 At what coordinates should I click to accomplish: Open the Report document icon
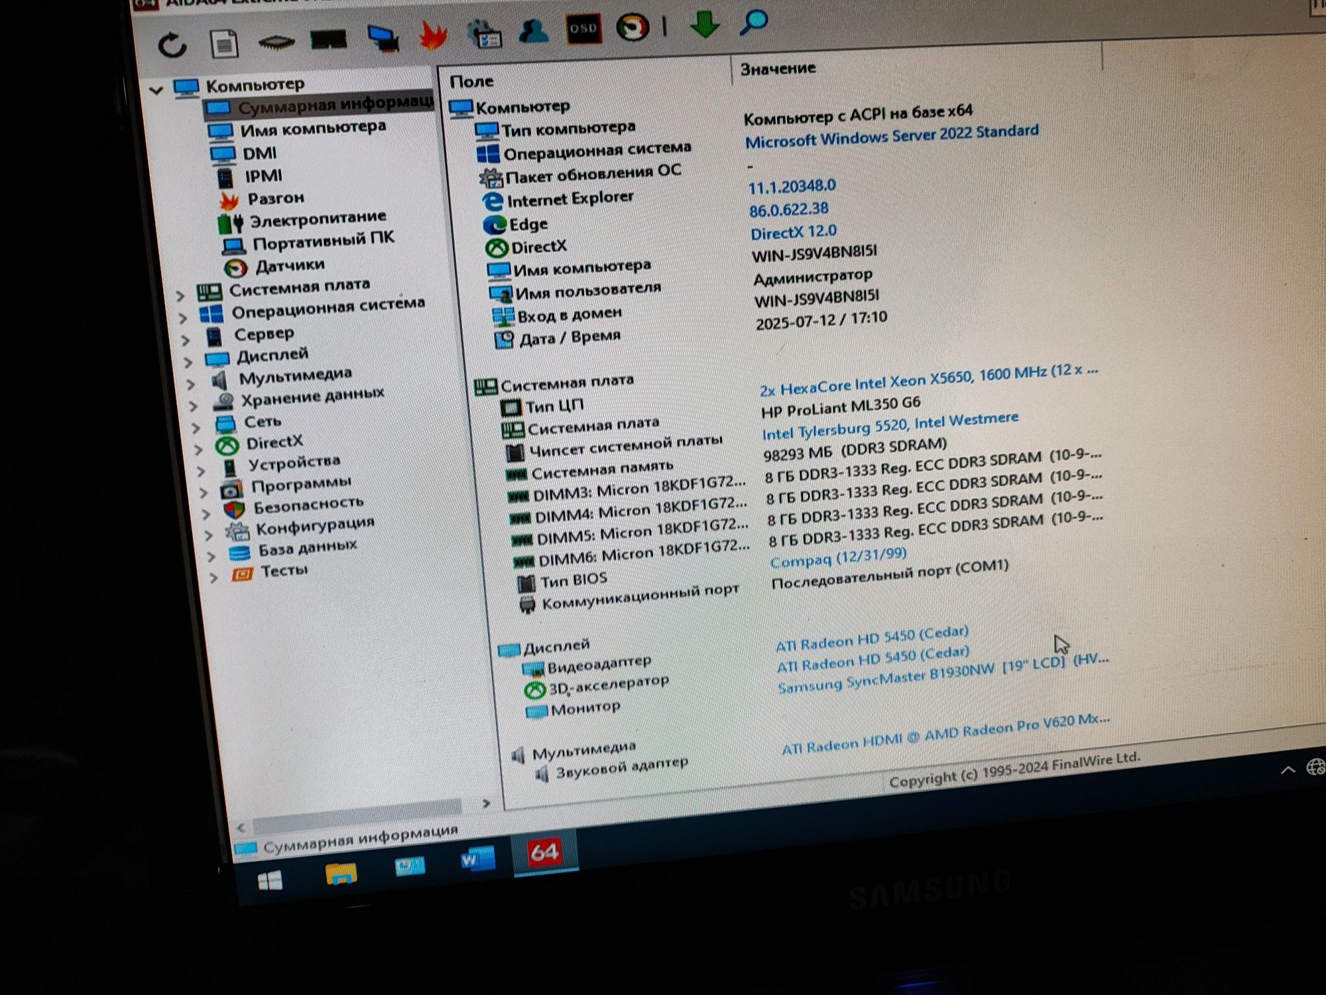coord(224,44)
